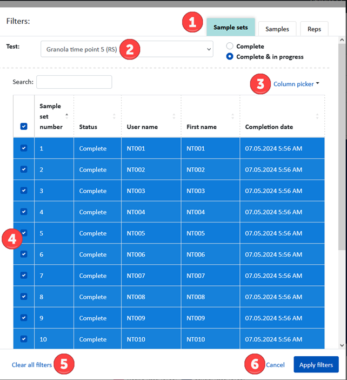
Task: Toggle the select-all checkbox in table header
Action: (24, 126)
